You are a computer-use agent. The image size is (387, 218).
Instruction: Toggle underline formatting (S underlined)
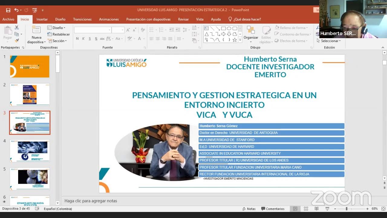click(90, 38)
